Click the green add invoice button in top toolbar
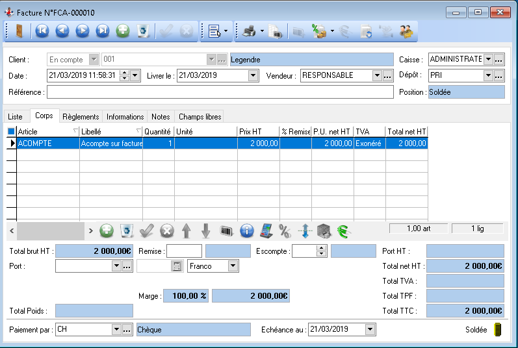518x348 pixels. click(122, 31)
